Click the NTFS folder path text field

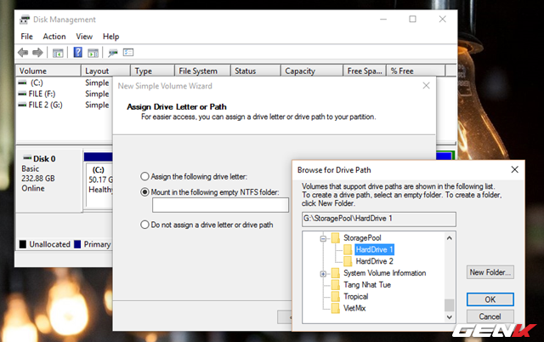(x=220, y=205)
